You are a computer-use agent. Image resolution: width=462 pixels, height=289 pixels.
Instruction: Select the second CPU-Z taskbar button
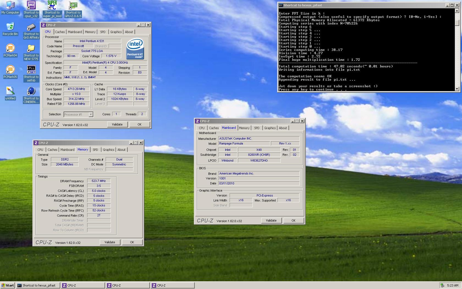point(128,285)
